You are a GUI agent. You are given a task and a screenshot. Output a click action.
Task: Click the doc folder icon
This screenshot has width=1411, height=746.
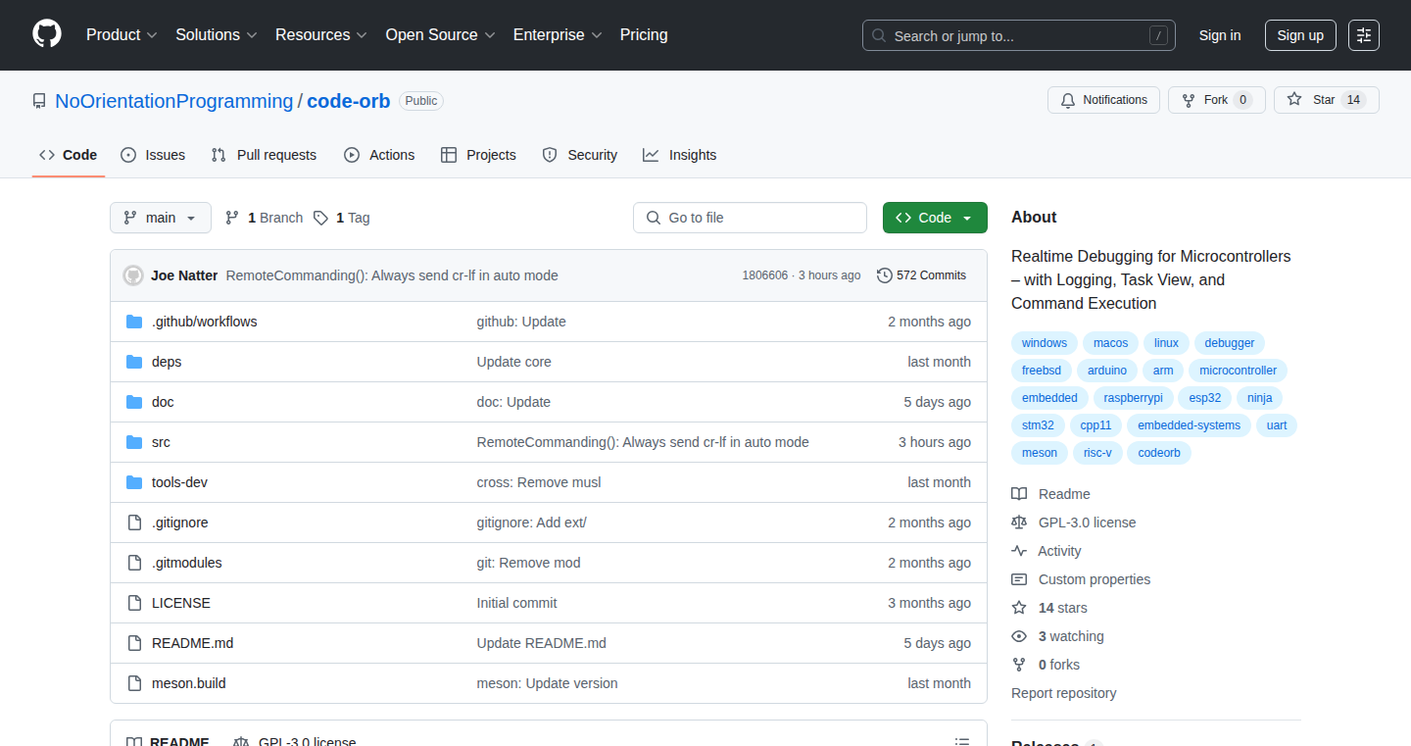[x=134, y=402]
